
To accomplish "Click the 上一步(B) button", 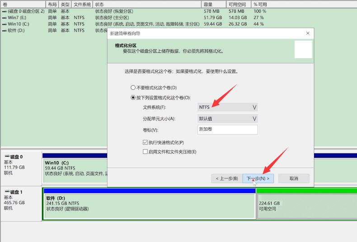I will pos(227,178).
